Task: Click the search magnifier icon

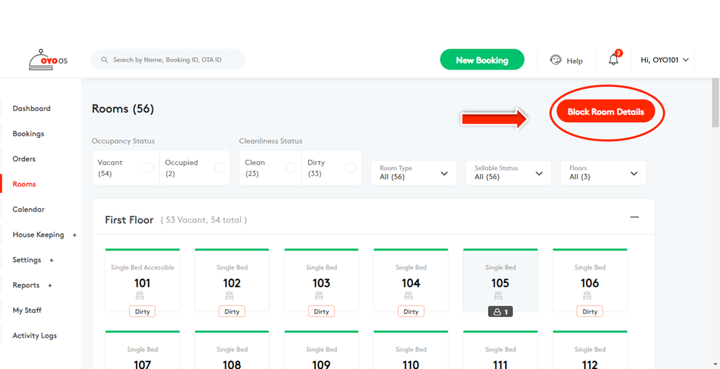Action: tap(104, 60)
